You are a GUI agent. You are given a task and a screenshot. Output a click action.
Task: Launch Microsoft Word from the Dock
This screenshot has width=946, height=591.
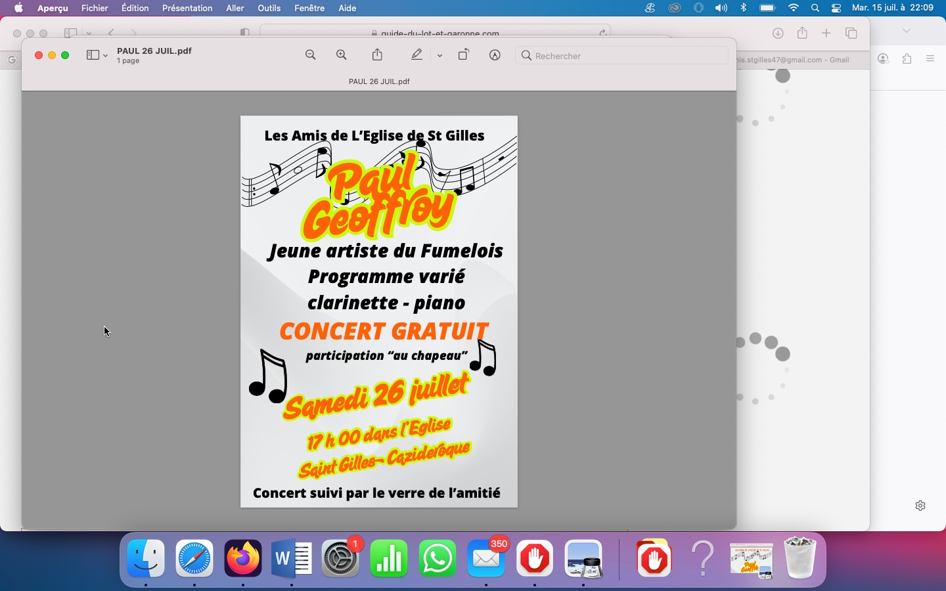tap(292, 559)
